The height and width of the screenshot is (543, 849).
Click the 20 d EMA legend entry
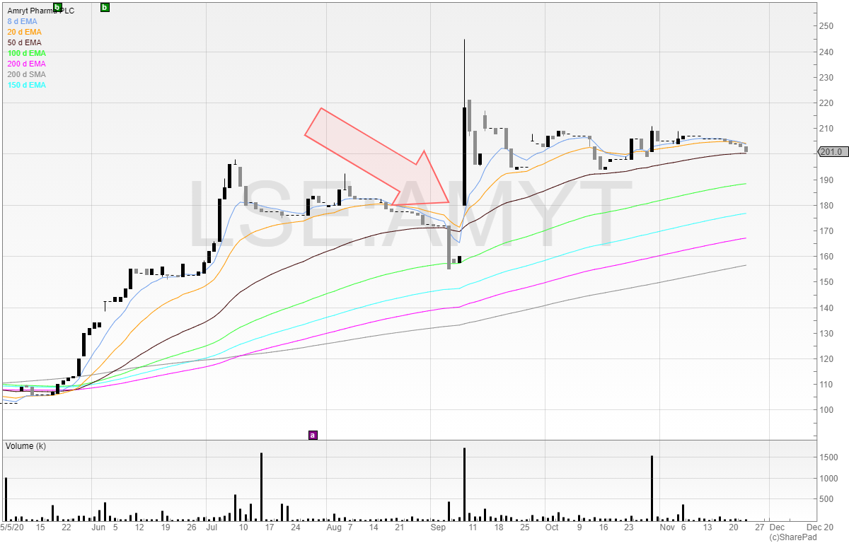(24, 32)
